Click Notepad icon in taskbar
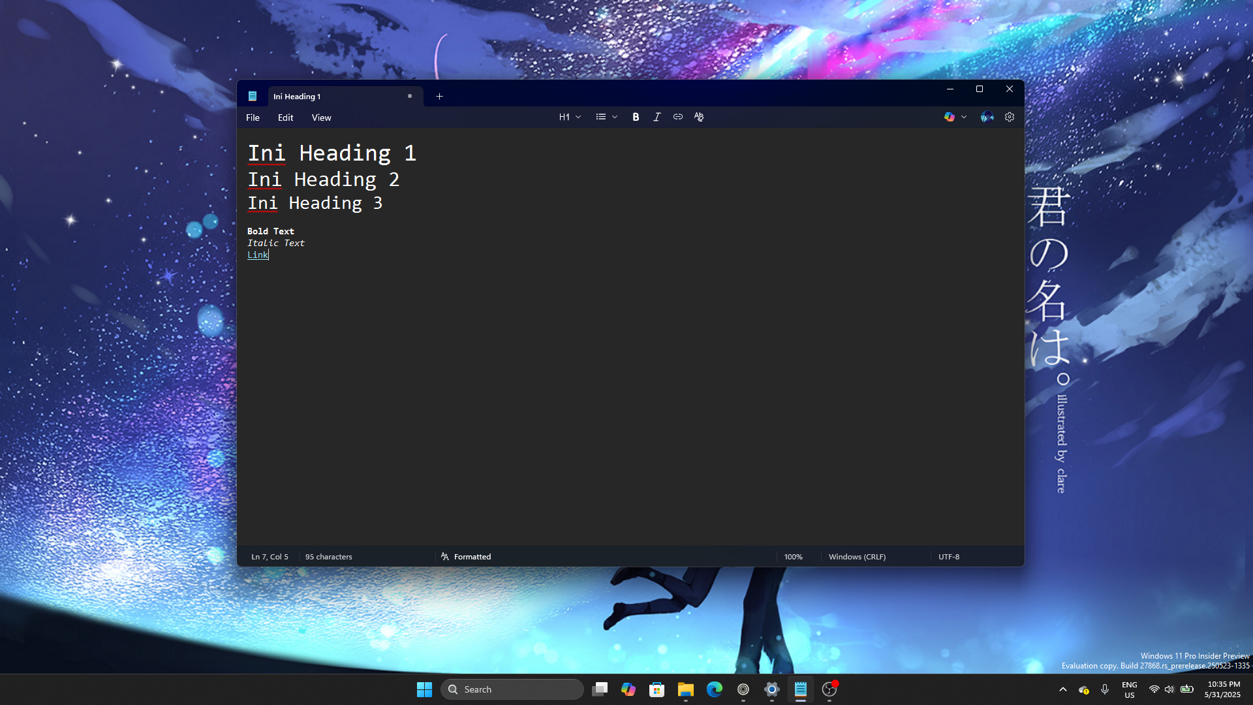1253x705 pixels. [801, 689]
